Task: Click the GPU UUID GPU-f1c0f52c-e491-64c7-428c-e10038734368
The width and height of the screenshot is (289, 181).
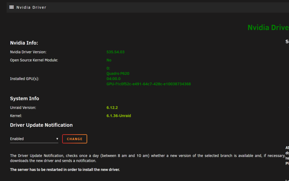Action: pyautogui.click(x=149, y=84)
